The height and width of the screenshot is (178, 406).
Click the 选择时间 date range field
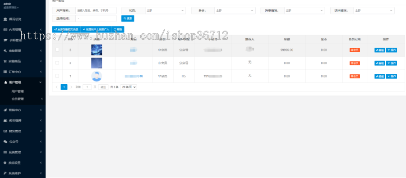tap(96, 18)
